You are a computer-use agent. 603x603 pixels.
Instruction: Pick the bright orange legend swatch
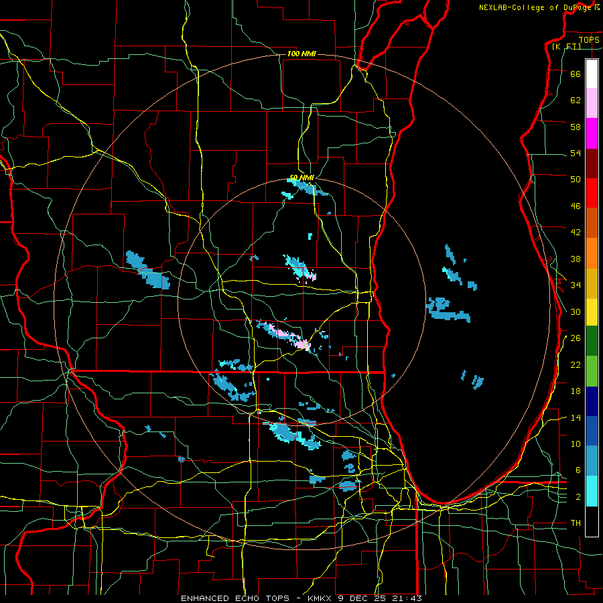[592, 253]
